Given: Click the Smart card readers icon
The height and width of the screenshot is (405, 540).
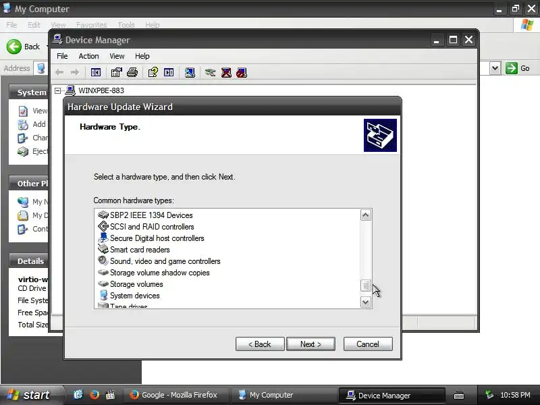Looking at the screenshot, I should coord(103,249).
